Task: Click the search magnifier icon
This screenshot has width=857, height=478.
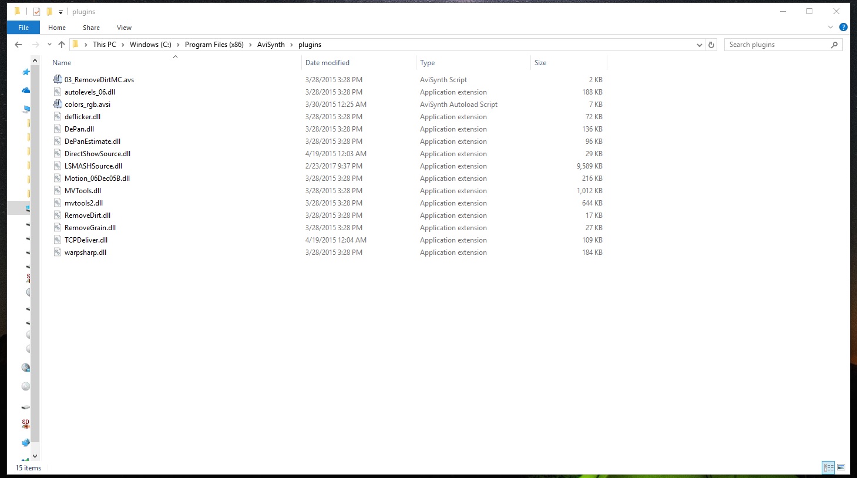Action: tap(834, 45)
